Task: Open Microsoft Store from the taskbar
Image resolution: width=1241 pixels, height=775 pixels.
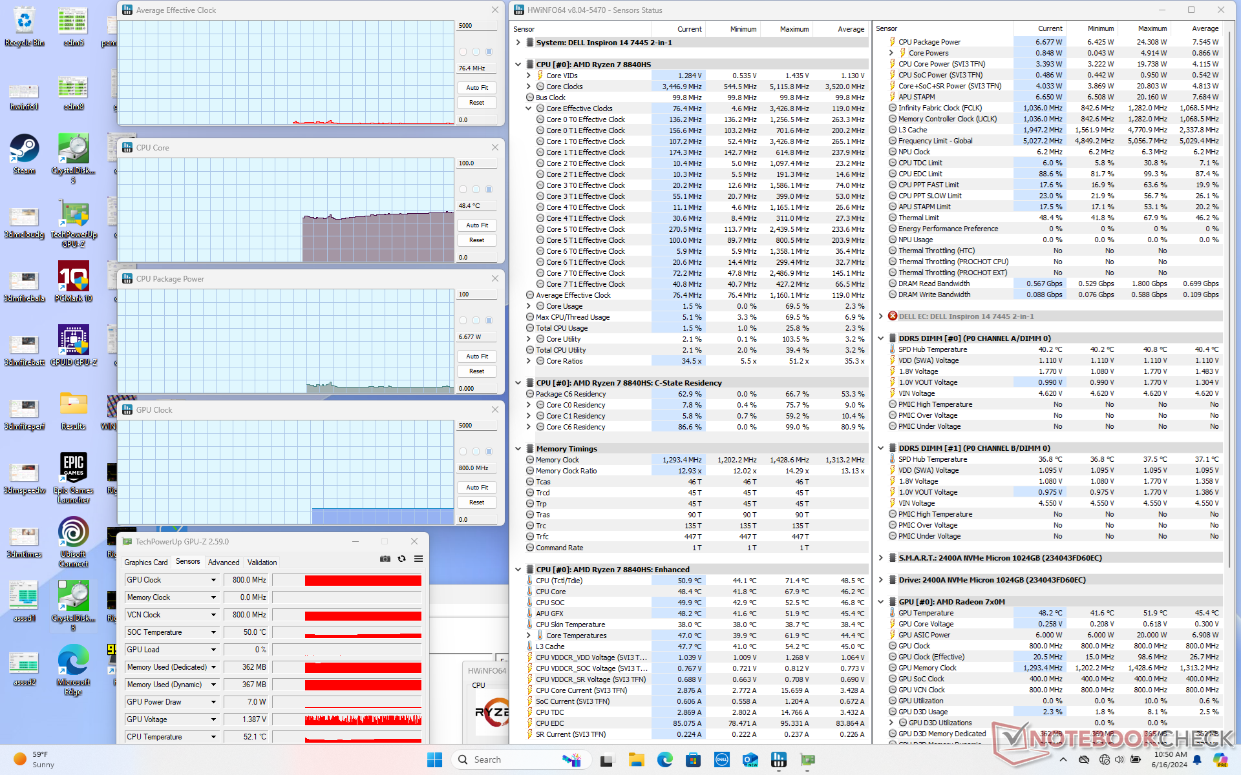Action: coord(694,759)
